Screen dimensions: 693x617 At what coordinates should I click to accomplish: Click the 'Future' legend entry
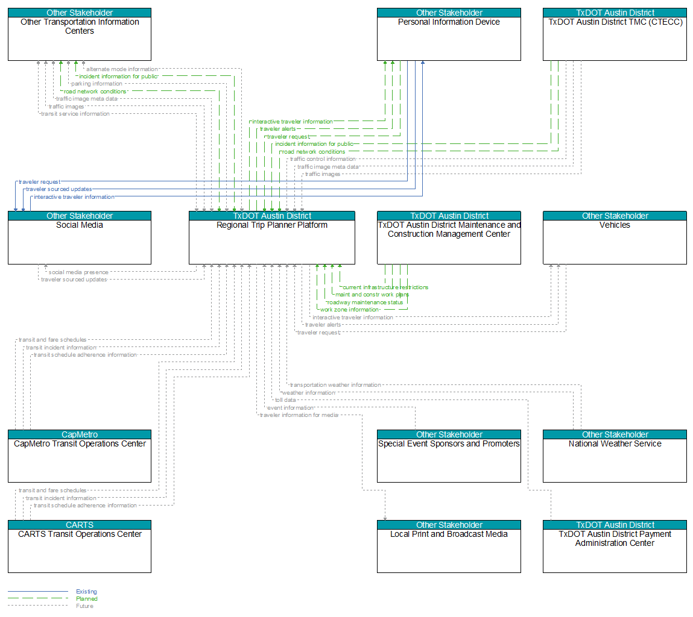point(84,606)
